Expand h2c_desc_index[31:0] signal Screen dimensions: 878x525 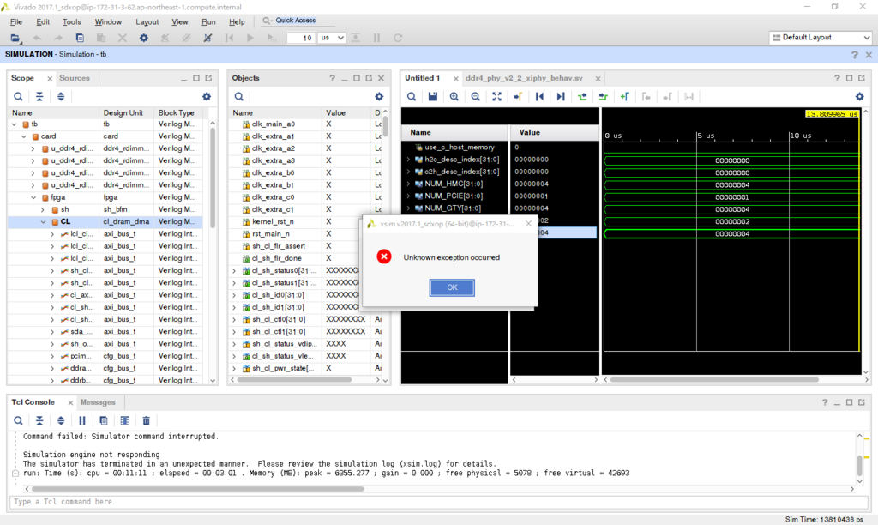(x=408, y=160)
